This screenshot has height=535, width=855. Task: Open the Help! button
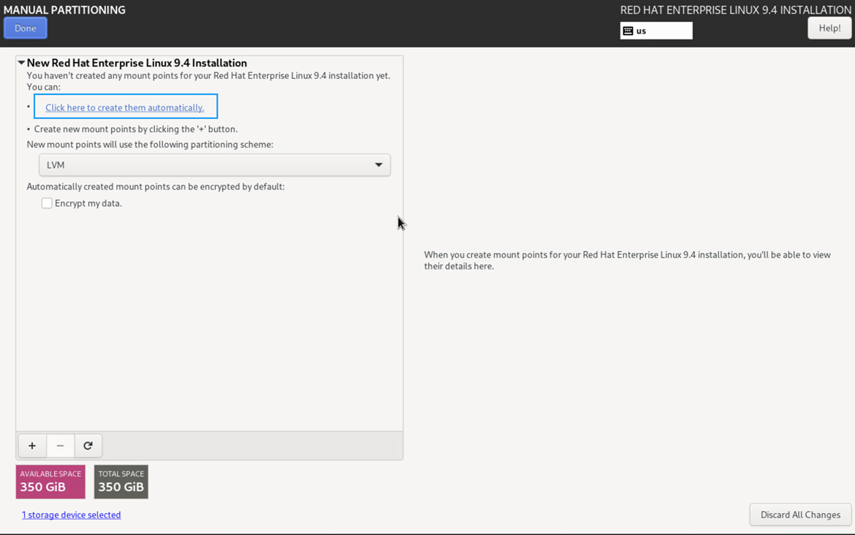[x=829, y=28]
